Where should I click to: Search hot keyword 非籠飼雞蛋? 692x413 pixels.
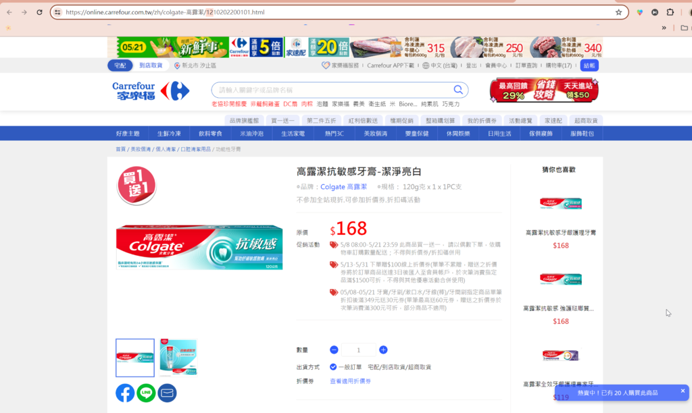click(265, 104)
